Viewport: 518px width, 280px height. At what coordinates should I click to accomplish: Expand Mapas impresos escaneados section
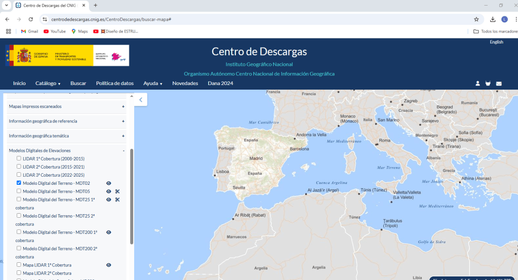[x=123, y=107]
